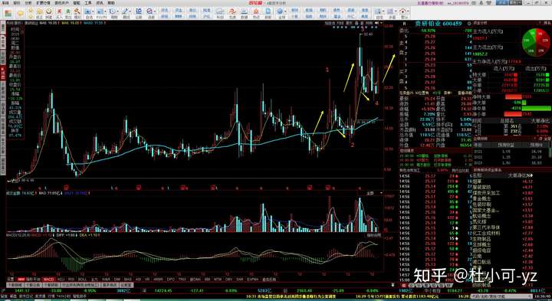The height and width of the screenshot is (301, 552).
Task: Open the 分析 menu in menu bar
Action: 28,3
